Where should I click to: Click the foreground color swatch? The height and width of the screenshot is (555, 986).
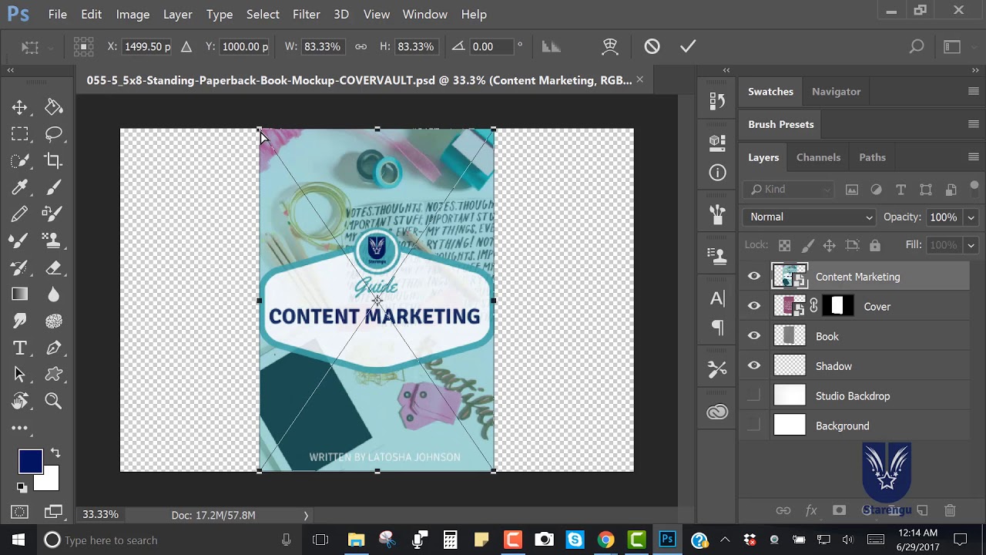point(30,461)
